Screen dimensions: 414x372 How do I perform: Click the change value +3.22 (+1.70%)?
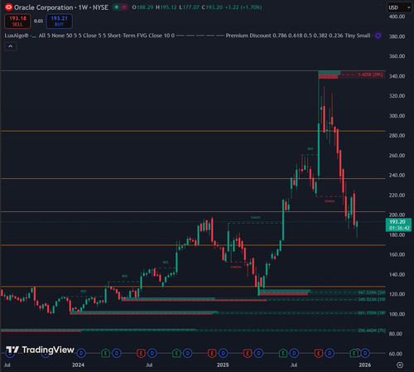click(x=243, y=7)
